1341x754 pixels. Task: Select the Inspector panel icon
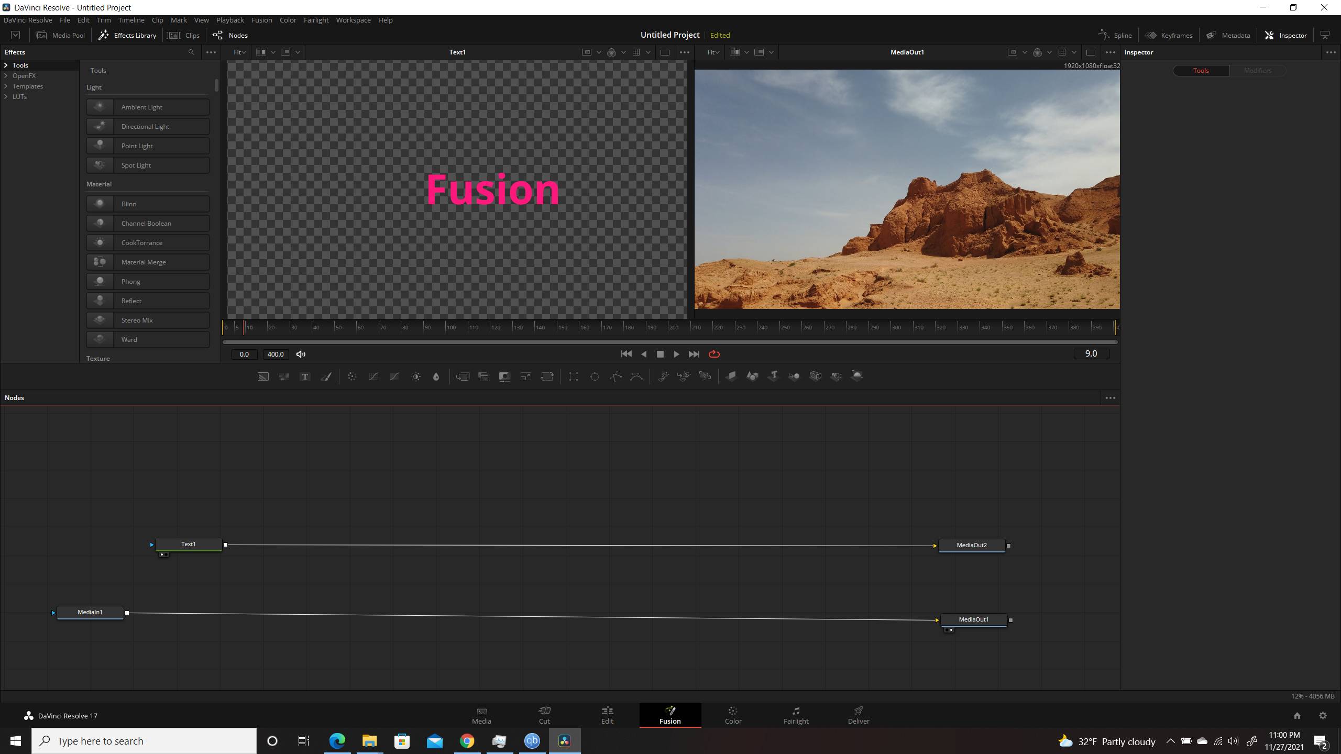click(1269, 35)
